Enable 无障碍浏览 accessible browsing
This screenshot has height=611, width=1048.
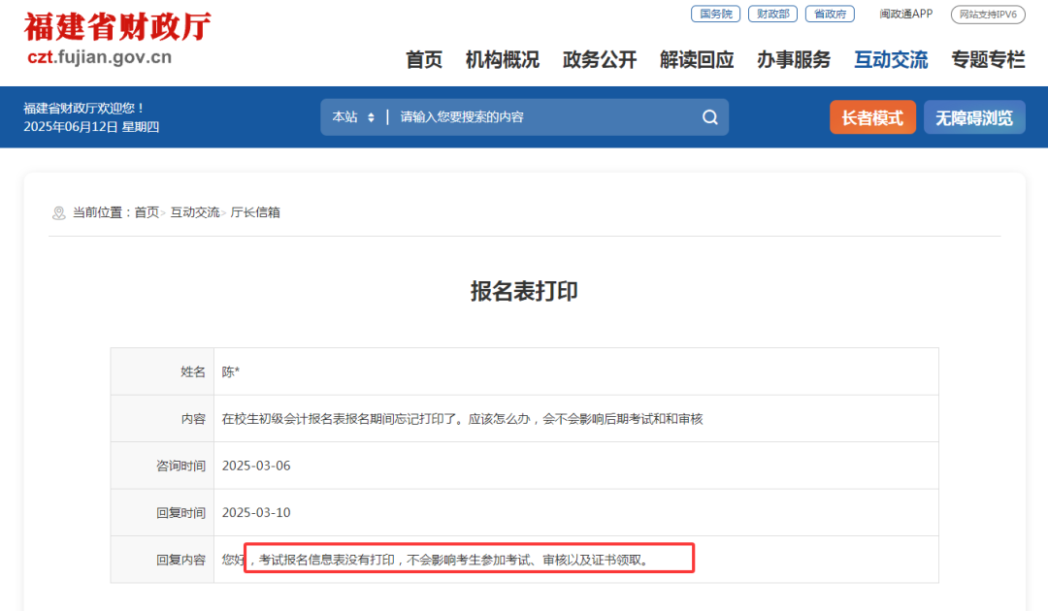tap(974, 116)
